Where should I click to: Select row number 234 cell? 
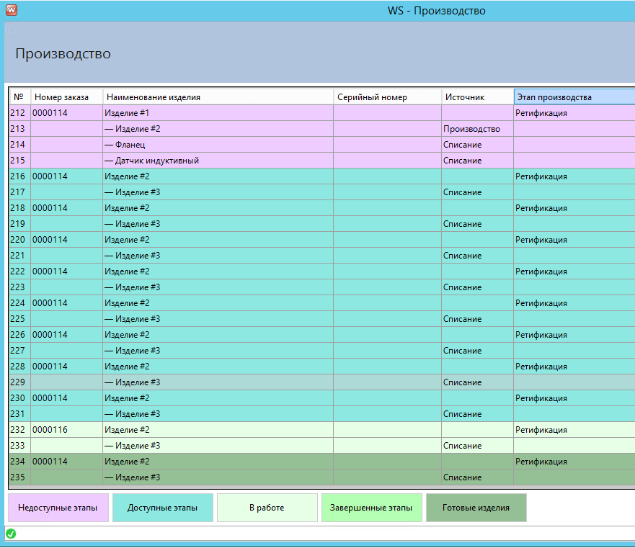(20, 462)
